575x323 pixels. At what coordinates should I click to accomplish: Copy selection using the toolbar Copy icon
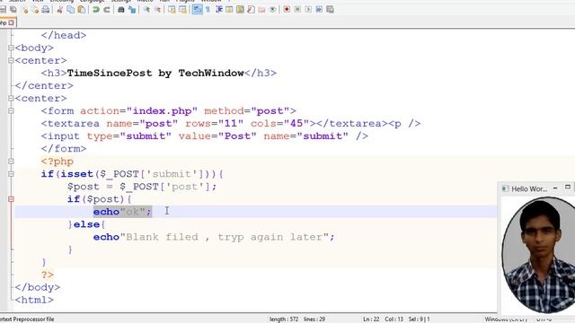pos(70,10)
